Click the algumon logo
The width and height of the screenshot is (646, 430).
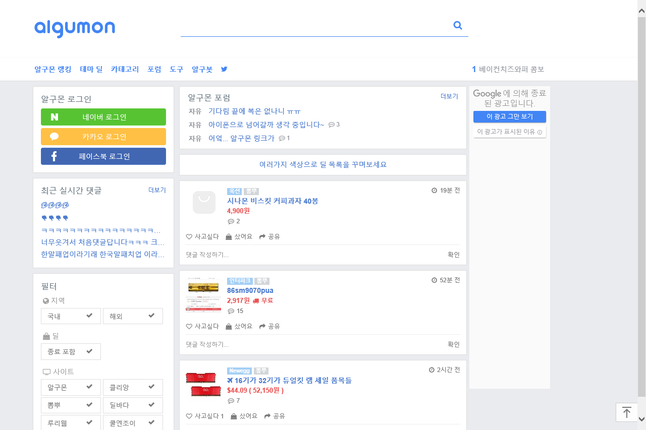pos(75,28)
